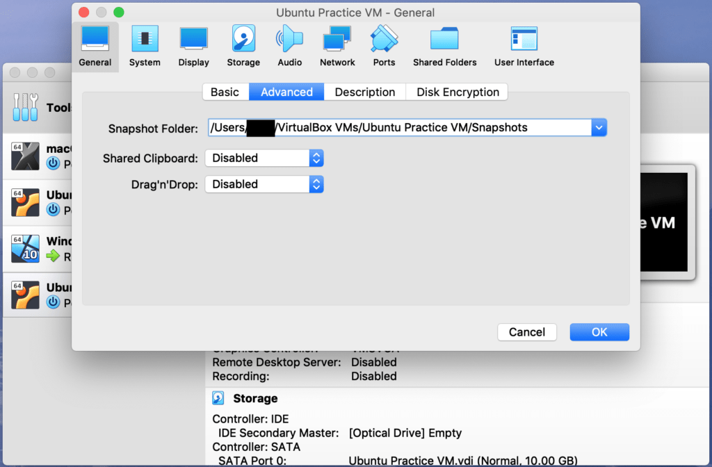Screen dimensions: 712x467
Task: Cancel the settings dialog
Action: pos(527,332)
